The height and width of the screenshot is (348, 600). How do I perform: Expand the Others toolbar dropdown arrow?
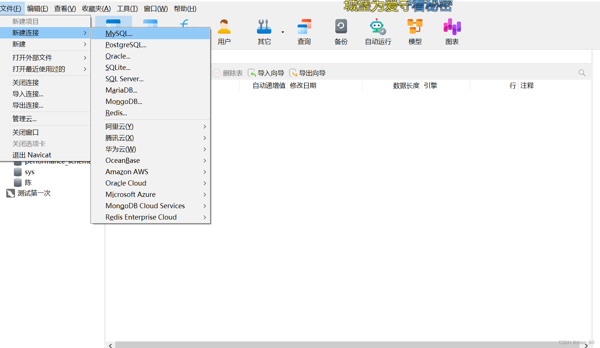coord(283,32)
